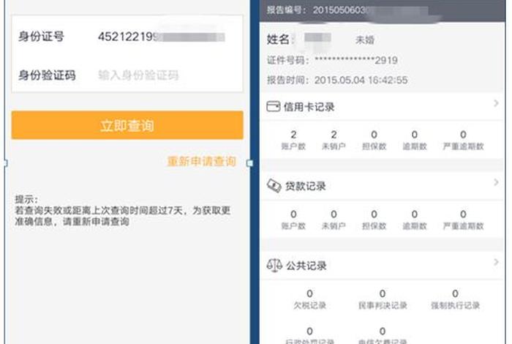Viewport: 512px width, 344px height.
Task: Select the 强制执行记录 count
Action: click(455, 299)
